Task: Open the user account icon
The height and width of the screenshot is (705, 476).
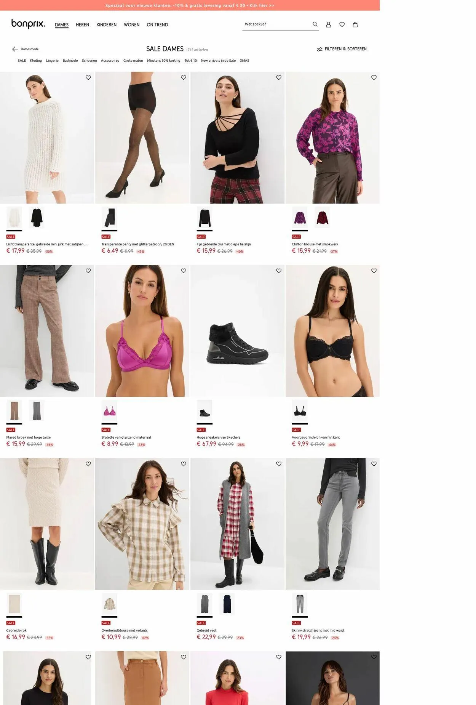Action: coord(328,24)
